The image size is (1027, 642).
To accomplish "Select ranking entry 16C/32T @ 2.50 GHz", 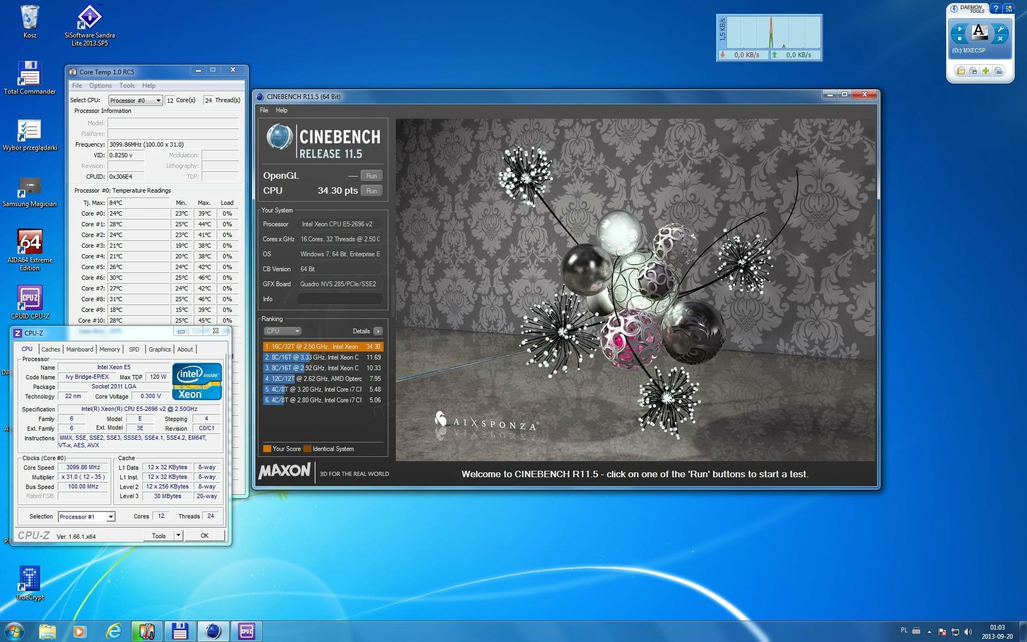I will click(x=323, y=347).
